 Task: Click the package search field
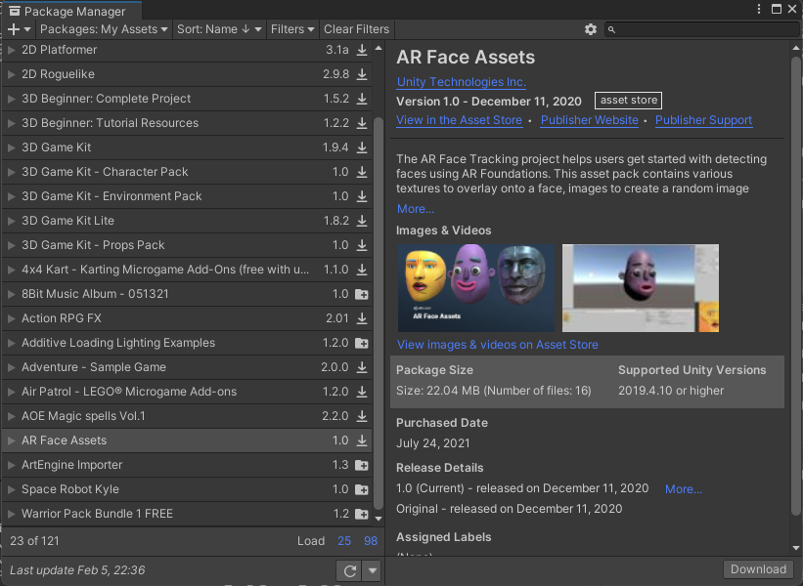click(x=701, y=29)
